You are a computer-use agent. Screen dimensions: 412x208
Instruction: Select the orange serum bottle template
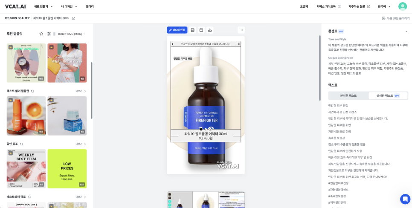pos(26,116)
